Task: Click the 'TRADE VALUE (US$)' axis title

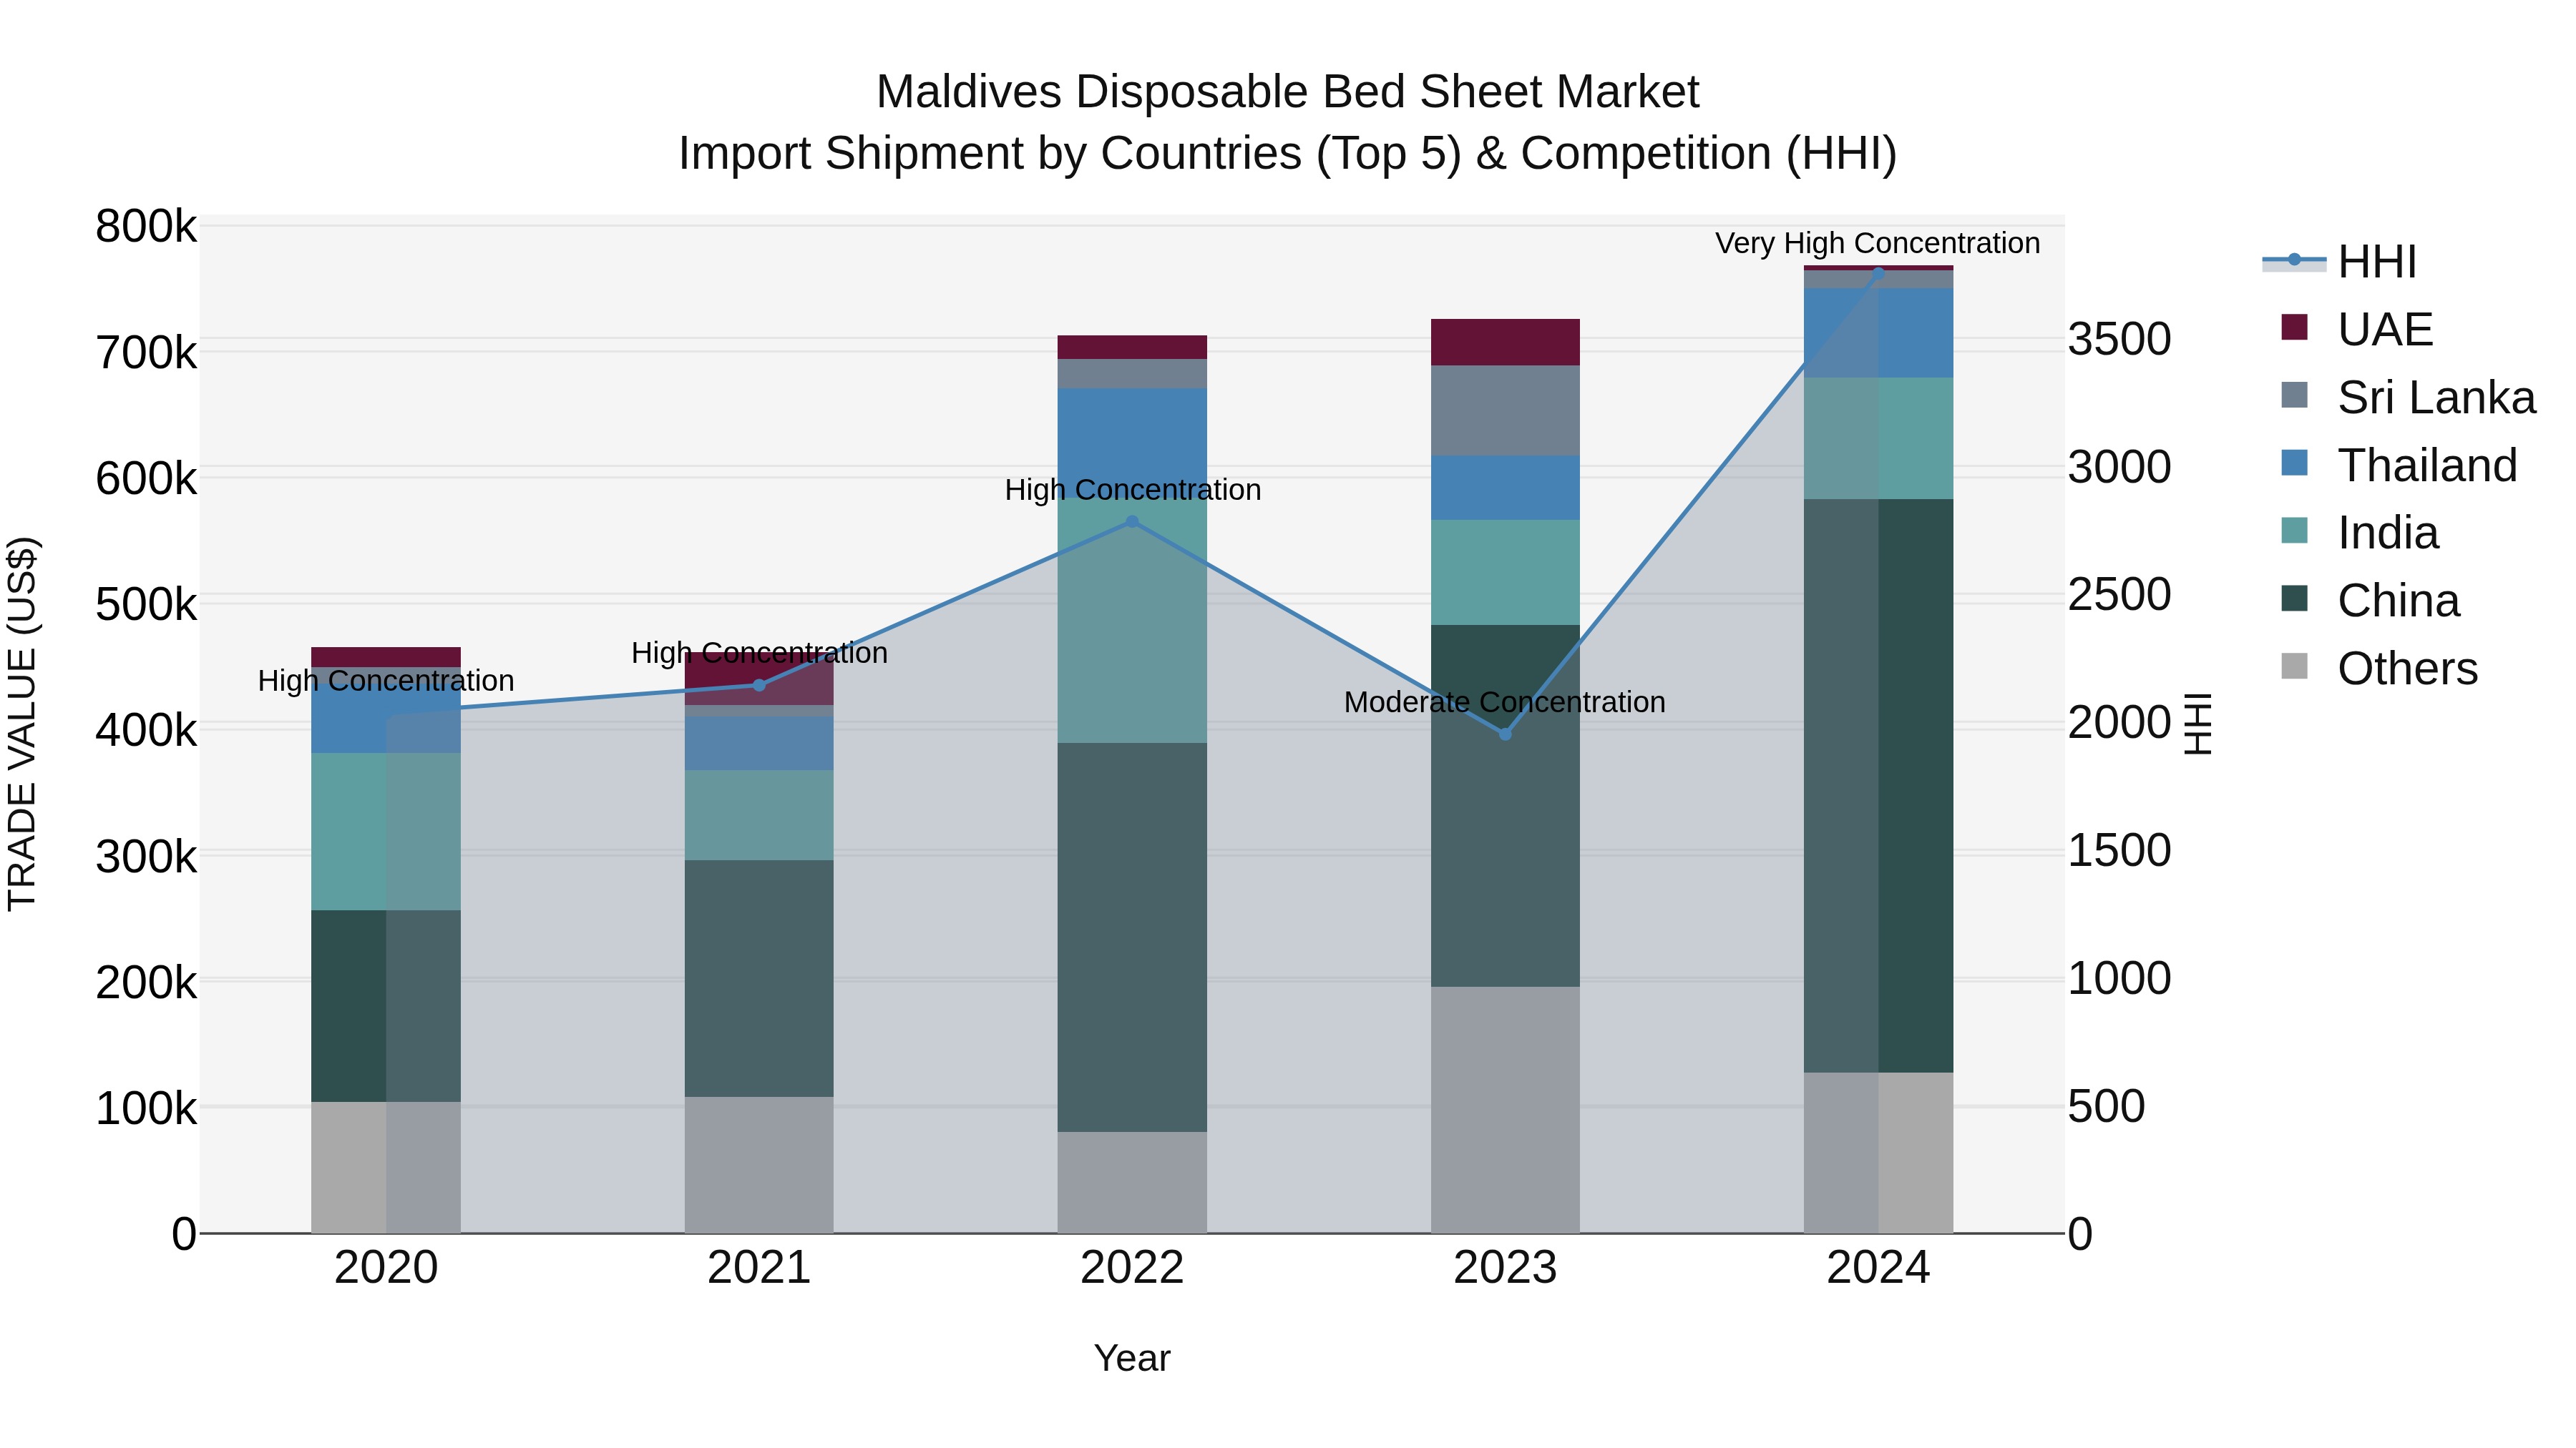Action: pyautogui.click(x=22, y=724)
